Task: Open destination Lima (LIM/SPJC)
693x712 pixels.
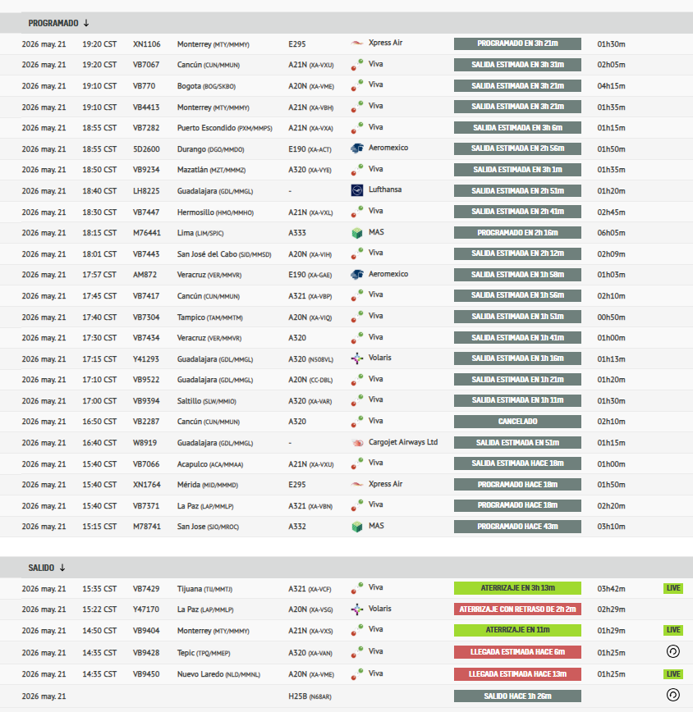Action: pyautogui.click(x=200, y=232)
